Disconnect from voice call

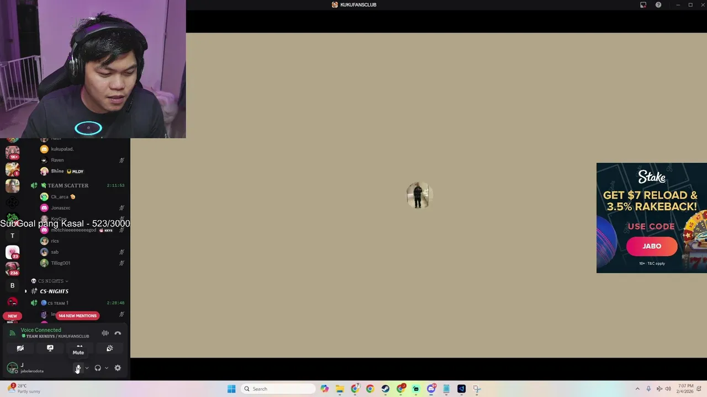[118, 333]
